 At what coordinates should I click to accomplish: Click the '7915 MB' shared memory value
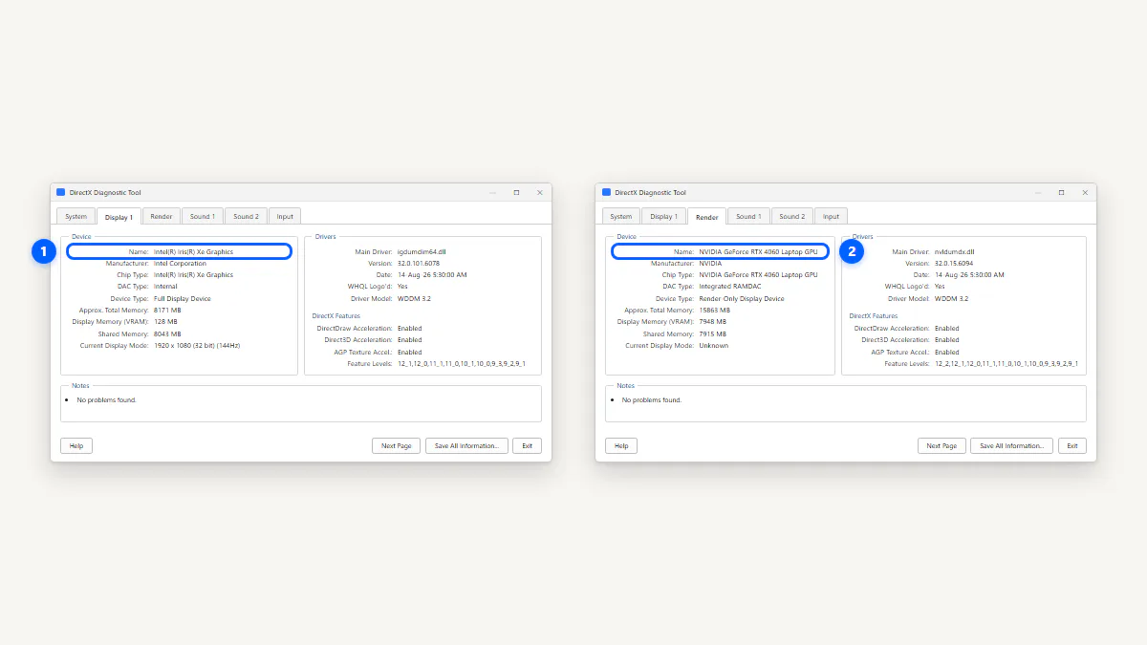tap(712, 334)
